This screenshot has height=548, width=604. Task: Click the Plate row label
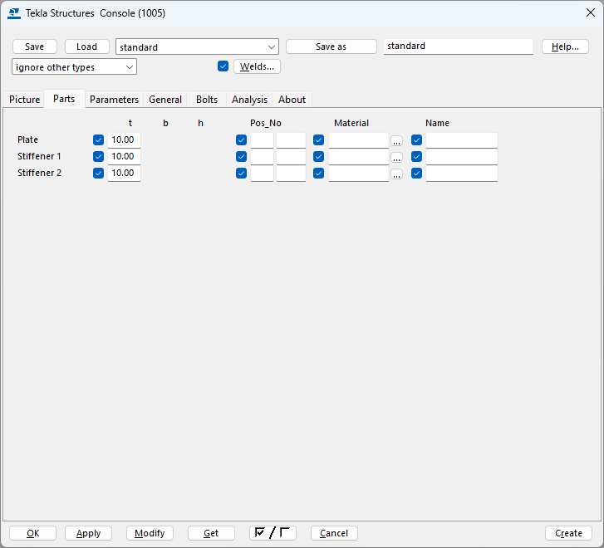pos(27,139)
